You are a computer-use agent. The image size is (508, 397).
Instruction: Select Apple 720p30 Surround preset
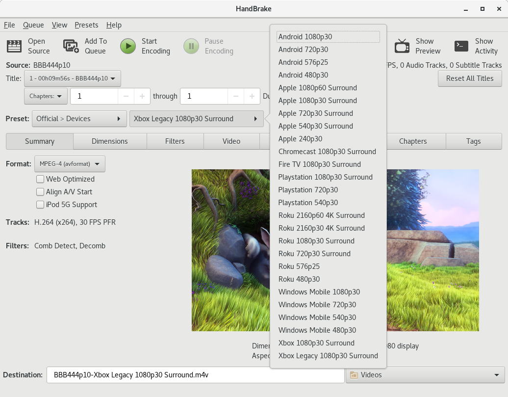(x=328, y=113)
